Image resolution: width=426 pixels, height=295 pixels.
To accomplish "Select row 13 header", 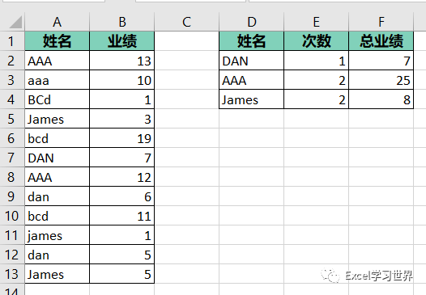I will click(12, 274).
